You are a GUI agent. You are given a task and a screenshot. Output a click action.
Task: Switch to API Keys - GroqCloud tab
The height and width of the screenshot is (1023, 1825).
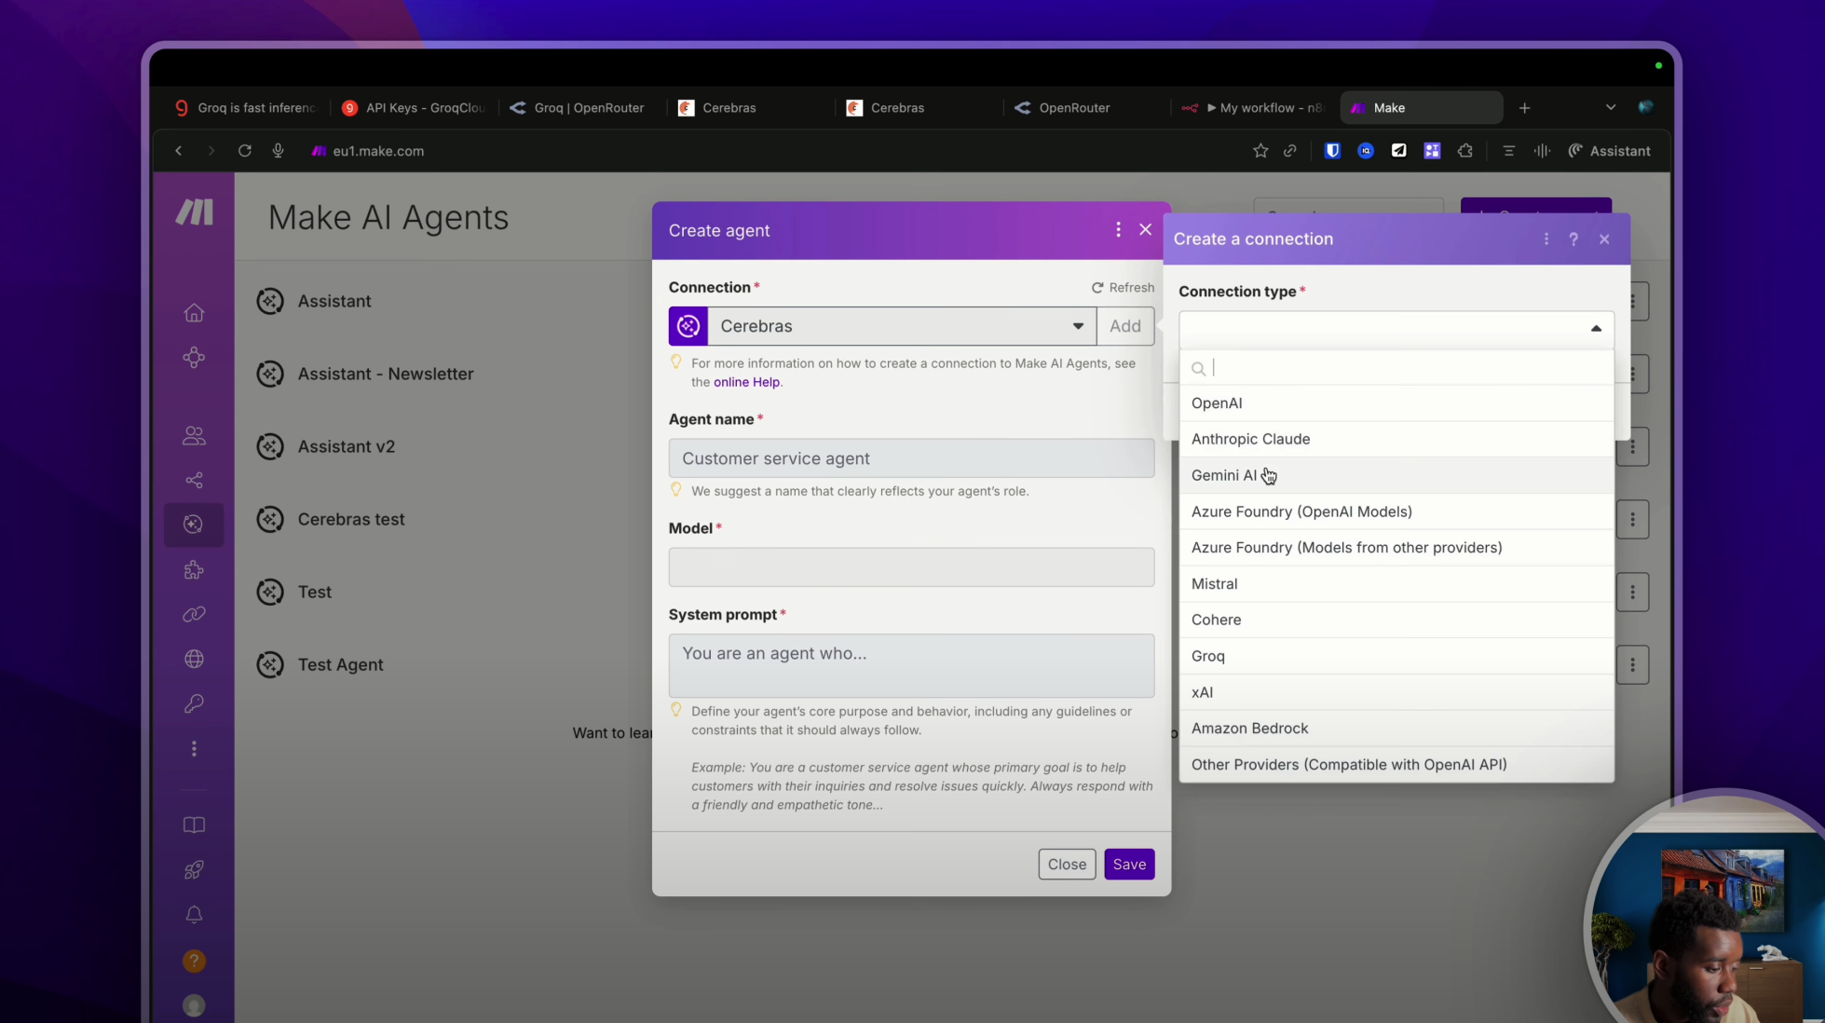click(414, 108)
